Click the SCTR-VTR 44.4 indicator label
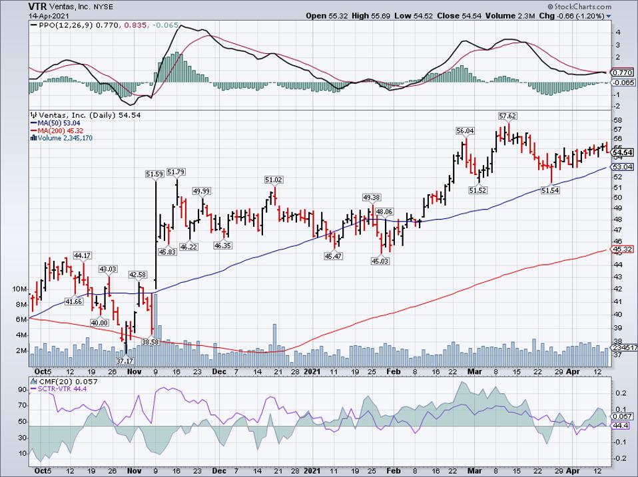Screen dimensions: 638x477 tap(62, 389)
